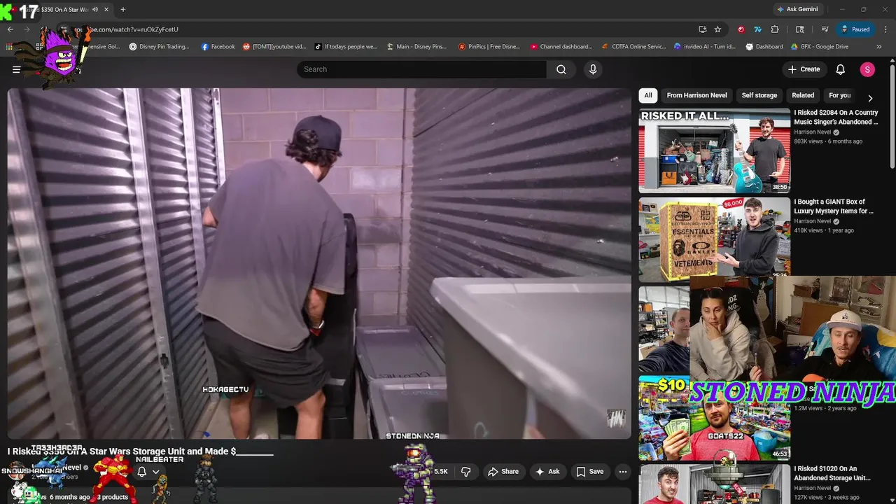Click the YouTube search magnifier button
896x504 pixels.
coord(561,69)
